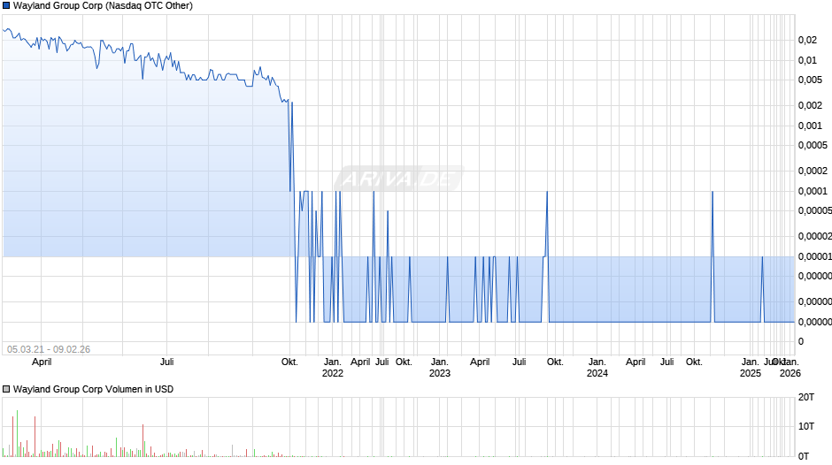The height and width of the screenshot is (465, 832).
Task: Click the 'Jan. 2024' time axis label
Action: pyautogui.click(x=597, y=368)
